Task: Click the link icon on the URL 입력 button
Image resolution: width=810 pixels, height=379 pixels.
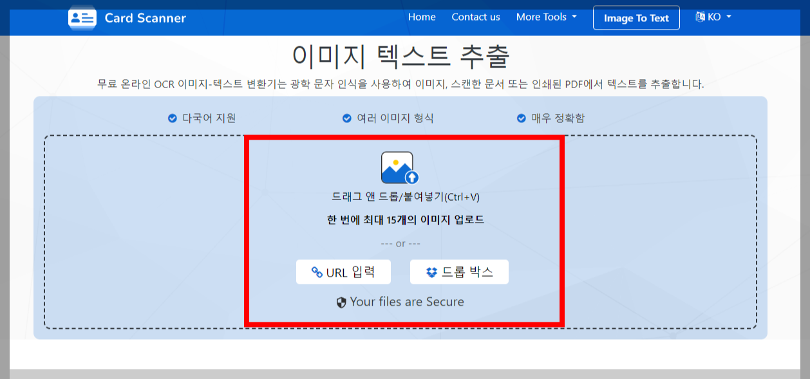Action: [x=317, y=272]
